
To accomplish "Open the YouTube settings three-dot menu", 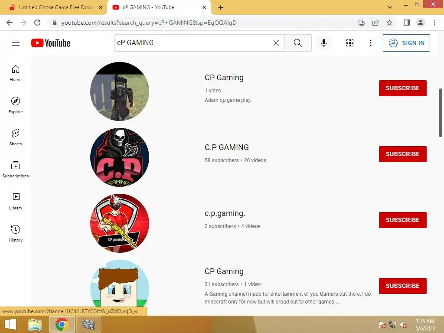I will point(370,43).
